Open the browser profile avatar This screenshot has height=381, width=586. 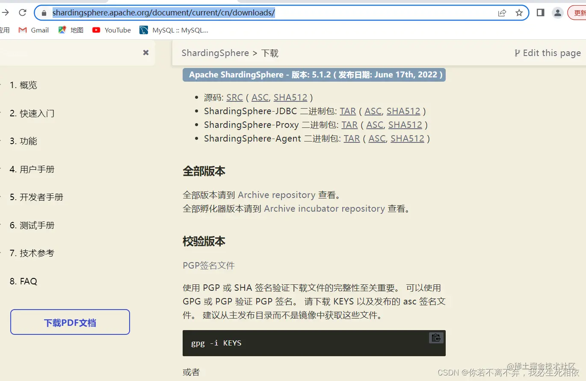click(557, 13)
